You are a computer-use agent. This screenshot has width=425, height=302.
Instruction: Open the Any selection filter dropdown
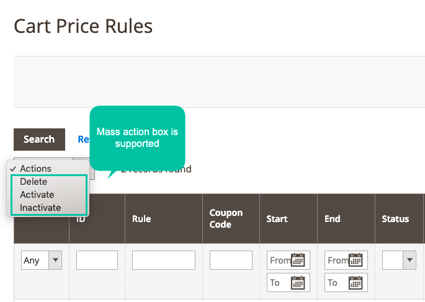point(42,260)
